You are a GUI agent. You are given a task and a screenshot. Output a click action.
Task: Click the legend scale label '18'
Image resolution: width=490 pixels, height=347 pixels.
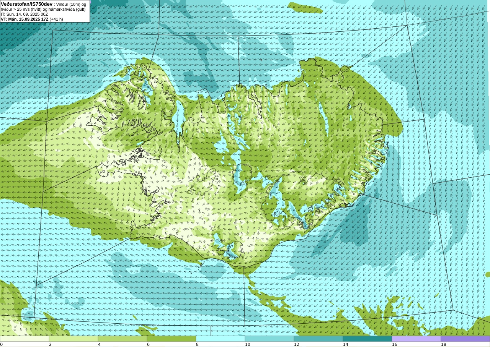[443, 344]
